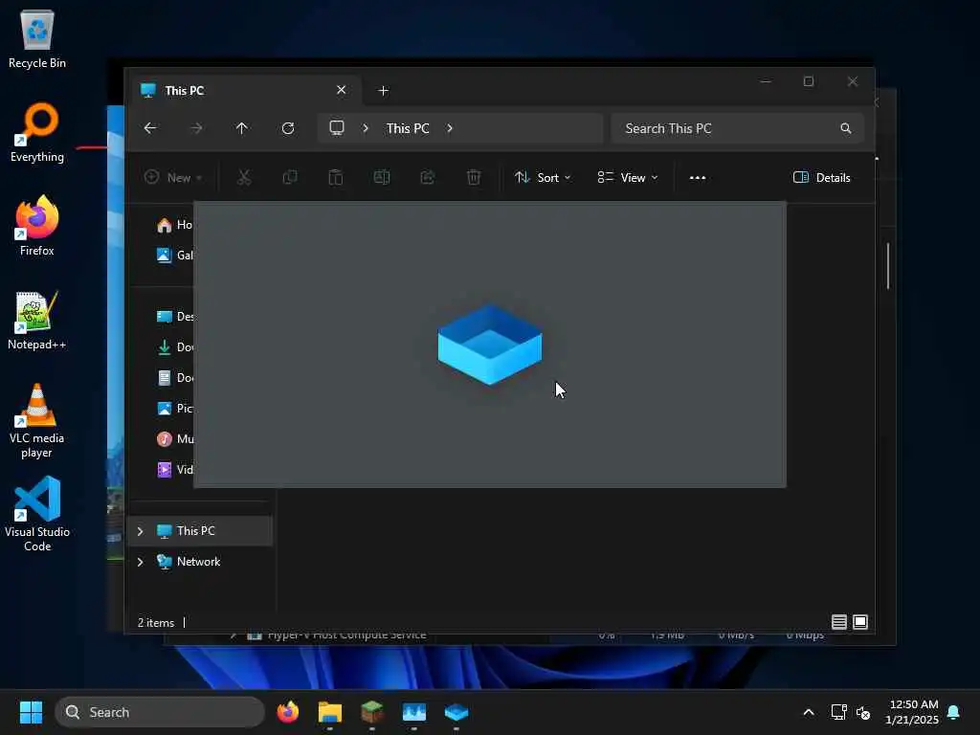This screenshot has width=980, height=735.
Task: Launch Everything search desktop shortcut
Action: coord(37,133)
